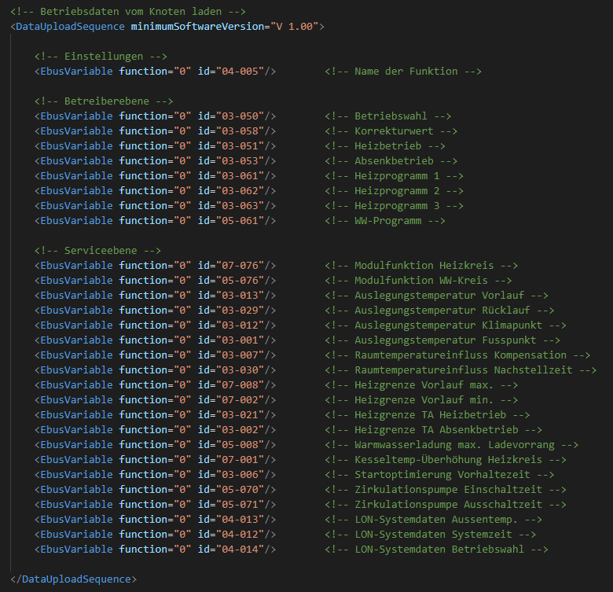The image size is (613, 592).
Task: Click the Serviceebene section comment
Action: pyautogui.click(x=97, y=251)
